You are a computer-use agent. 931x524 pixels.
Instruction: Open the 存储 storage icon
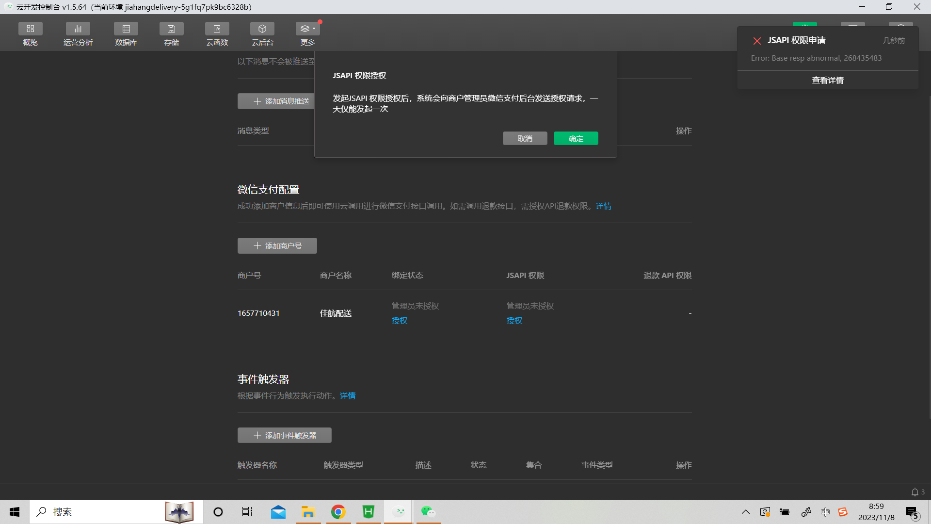tap(171, 29)
